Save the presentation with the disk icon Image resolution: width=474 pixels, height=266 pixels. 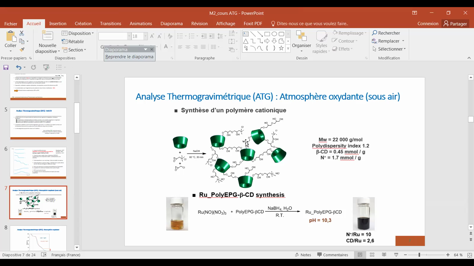[x=6, y=67]
